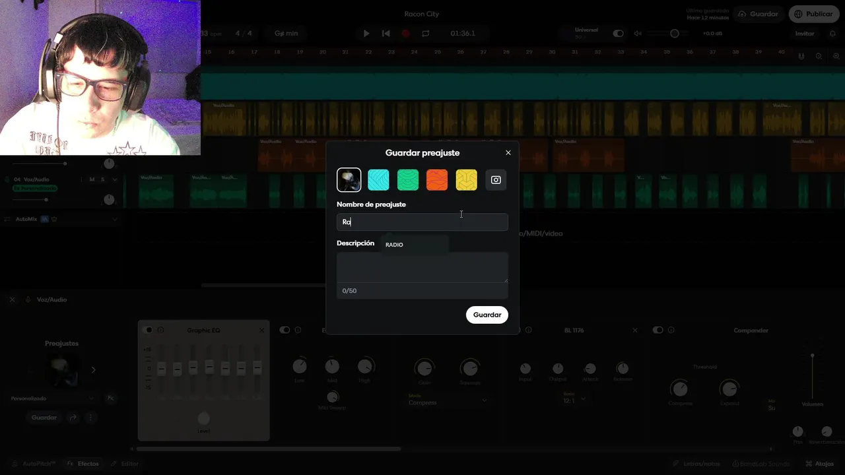
Task: Save project with top bar Guardar button
Action: pyautogui.click(x=759, y=14)
